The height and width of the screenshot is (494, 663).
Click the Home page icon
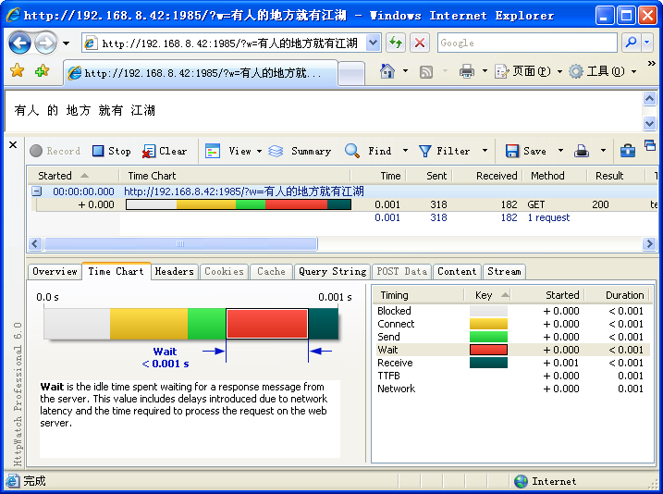(x=387, y=71)
